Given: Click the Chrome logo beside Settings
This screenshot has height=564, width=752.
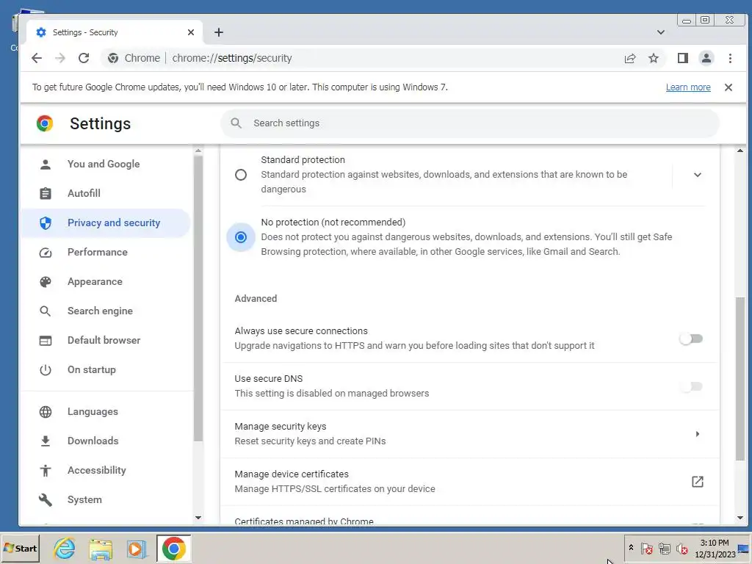Looking at the screenshot, I should point(45,123).
